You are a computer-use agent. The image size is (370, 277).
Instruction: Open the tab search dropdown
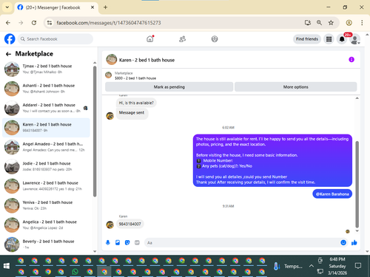(7, 7)
